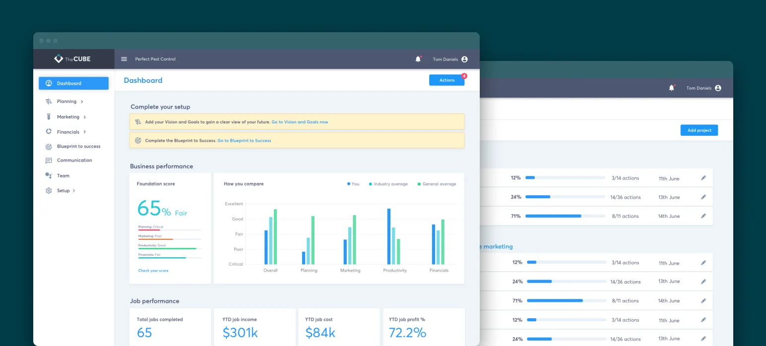Click the Tom Daniels name in the back window
The height and width of the screenshot is (346, 766).
[x=699, y=88]
